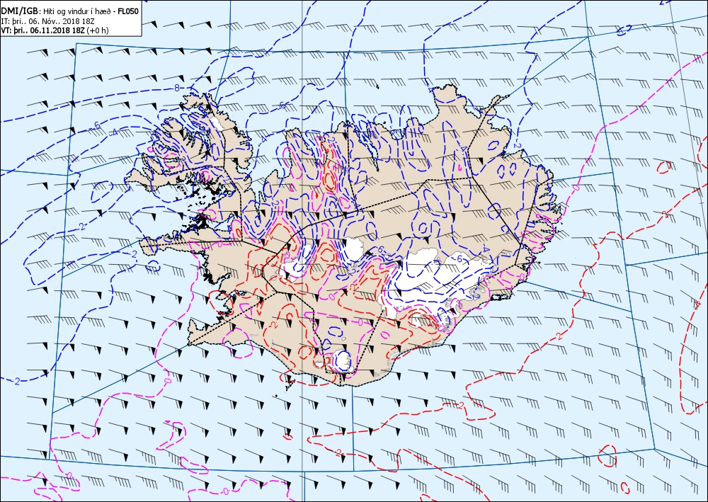
Task: Click the 'IT: þri.. 06. Nóv.. 2018 18Z' line
Action: [48, 21]
